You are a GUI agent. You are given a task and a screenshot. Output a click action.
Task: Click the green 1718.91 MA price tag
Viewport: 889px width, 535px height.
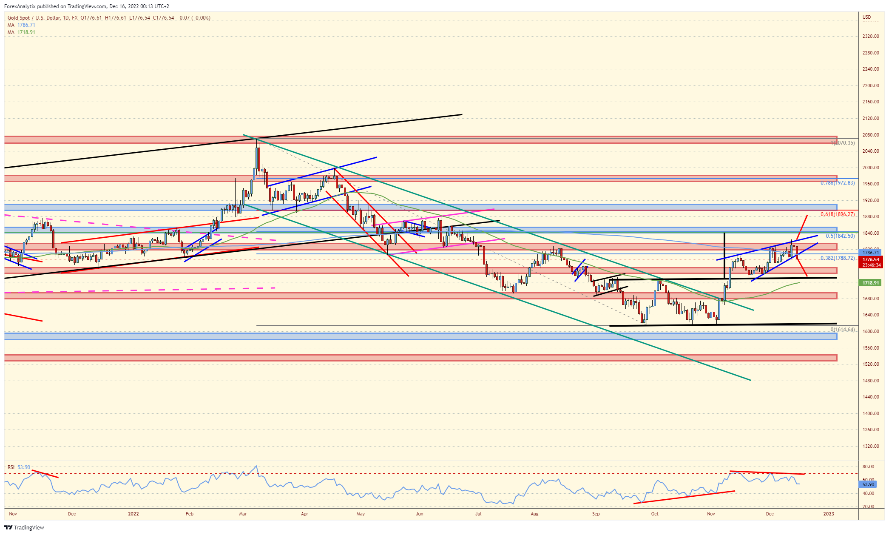pos(870,283)
